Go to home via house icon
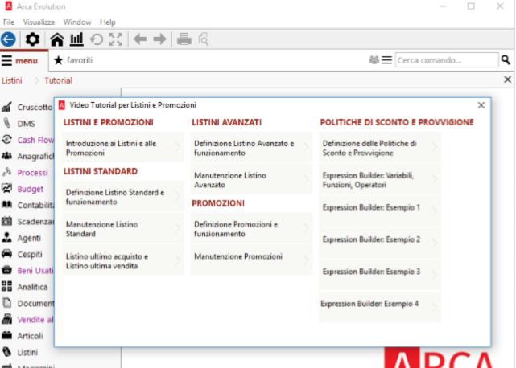Image resolution: width=516 pixels, height=368 pixels. click(57, 39)
